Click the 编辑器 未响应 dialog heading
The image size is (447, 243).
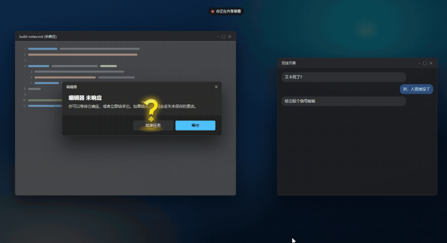pyautogui.click(x=85, y=98)
